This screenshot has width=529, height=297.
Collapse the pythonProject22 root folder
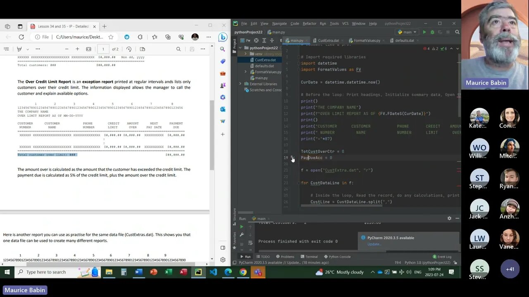(x=241, y=48)
